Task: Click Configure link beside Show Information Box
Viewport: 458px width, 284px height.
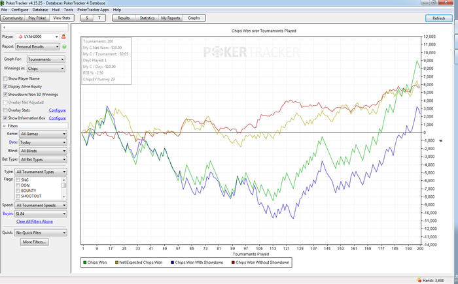Action: click(58, 118)
